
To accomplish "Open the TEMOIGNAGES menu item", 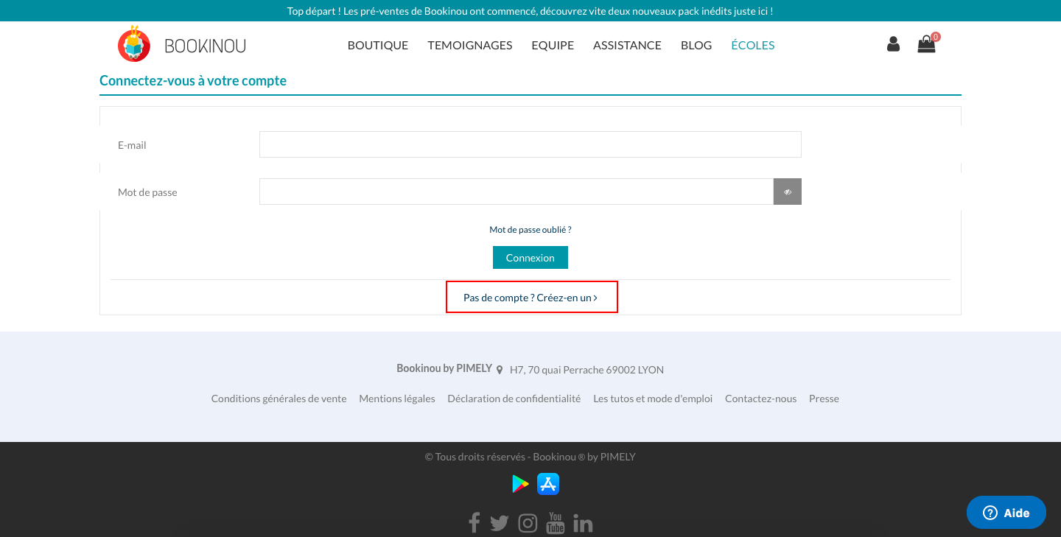I will (x=470, y=45).
